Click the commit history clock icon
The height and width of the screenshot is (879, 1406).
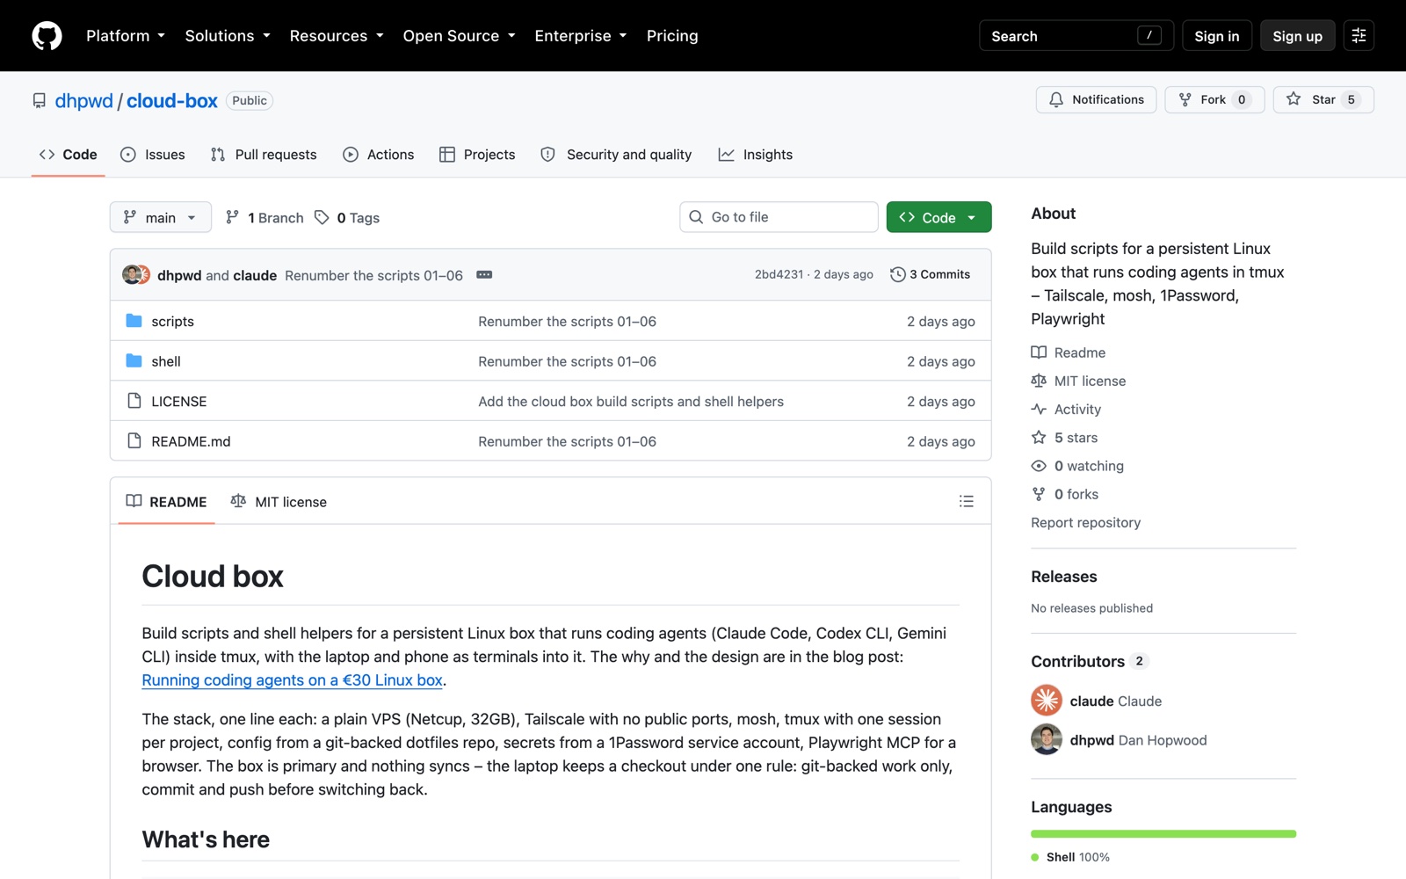[x=897, y=274]
